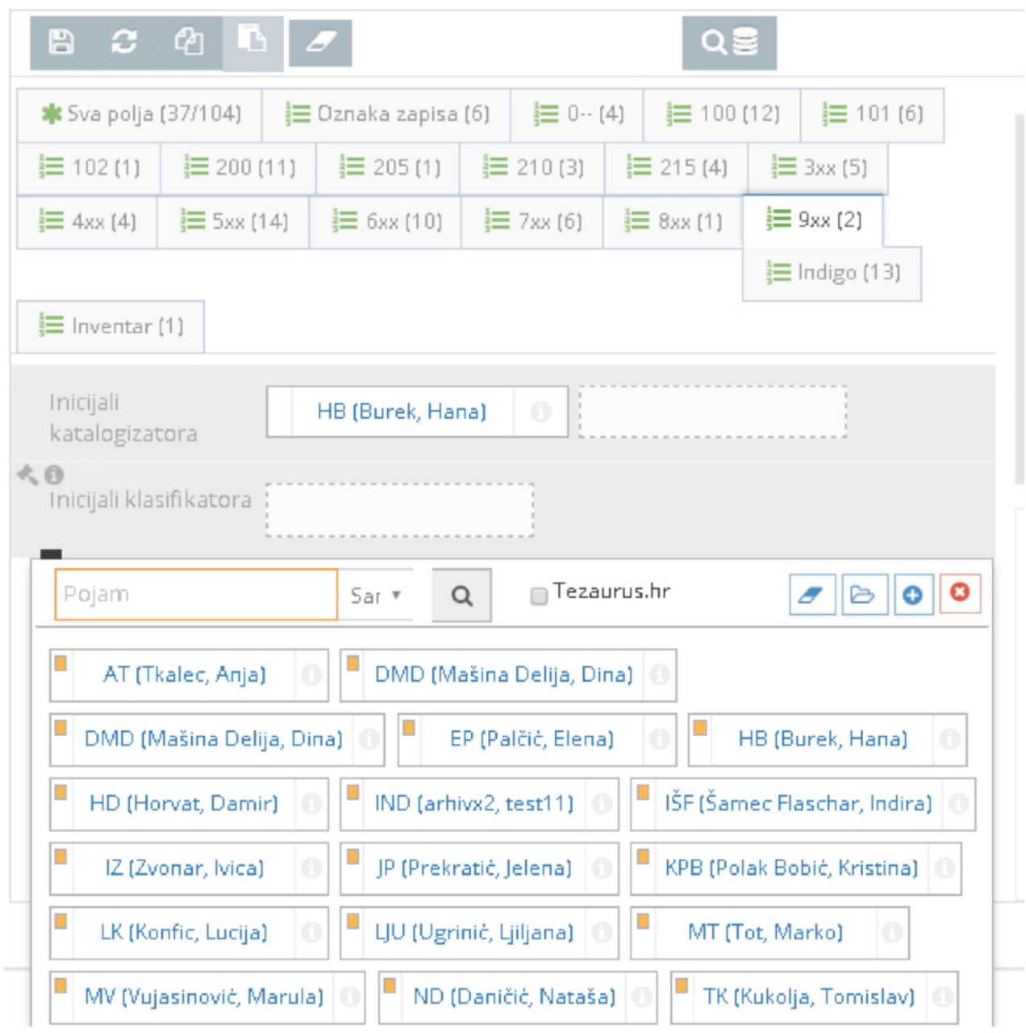This screenshot has height=1033, width=1026.
Task: Select the eraser icon in the top toolbar
Action: tap(321, 44)
